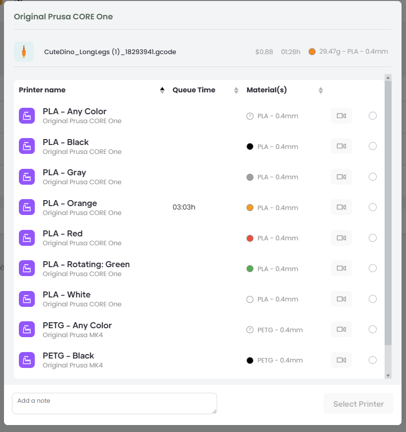Image resolution: width=406 pixels, height=432 pixels.
Task: Select the PLA - Black printer radio button
Action: point(373,146)
